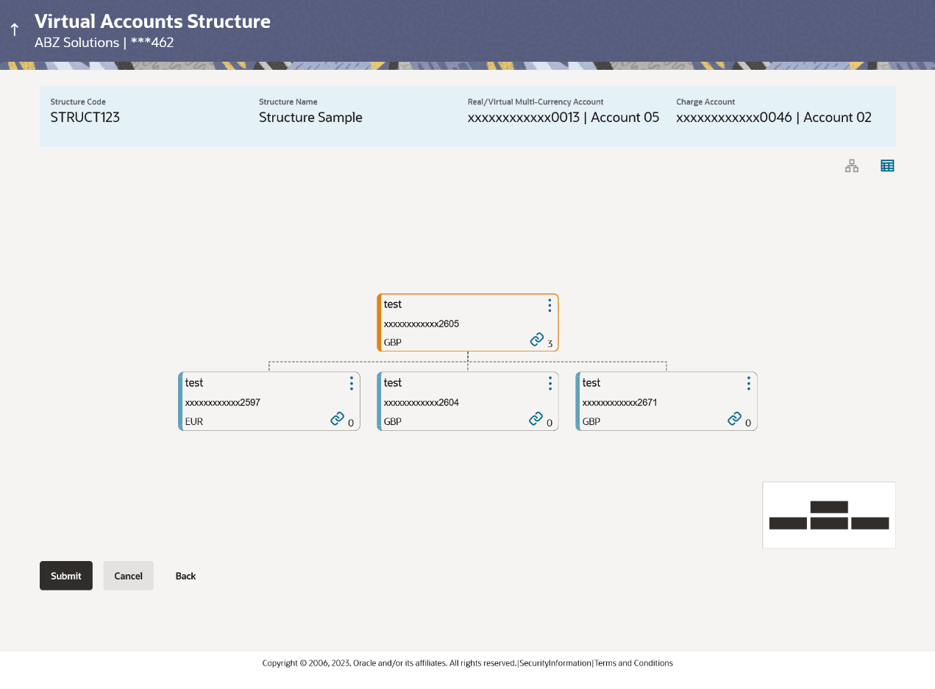Click the linked accounts icon on account 2605
The height and width of the screenshot is (689, 935).
(537, 340)
